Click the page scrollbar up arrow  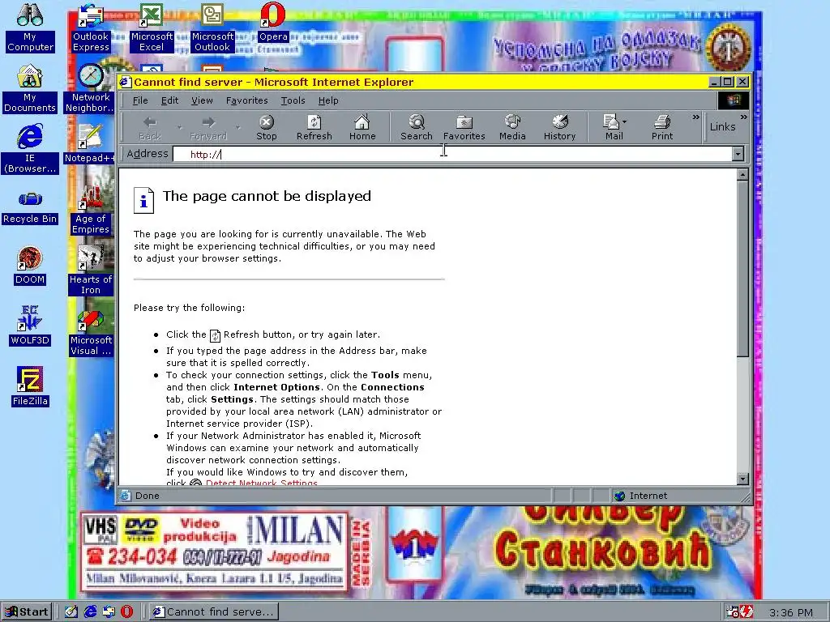click(742, 175)
